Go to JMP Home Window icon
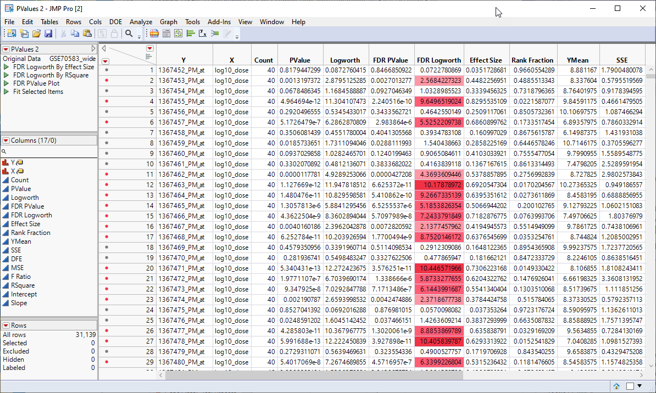The width and height of the screenshot is (656, 393). [617, 386]
